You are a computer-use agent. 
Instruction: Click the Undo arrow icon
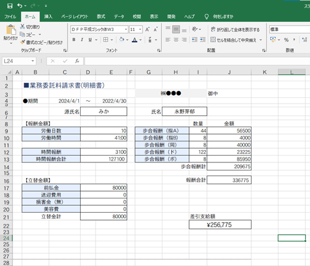pyautogui.click(x=20, y=6)
